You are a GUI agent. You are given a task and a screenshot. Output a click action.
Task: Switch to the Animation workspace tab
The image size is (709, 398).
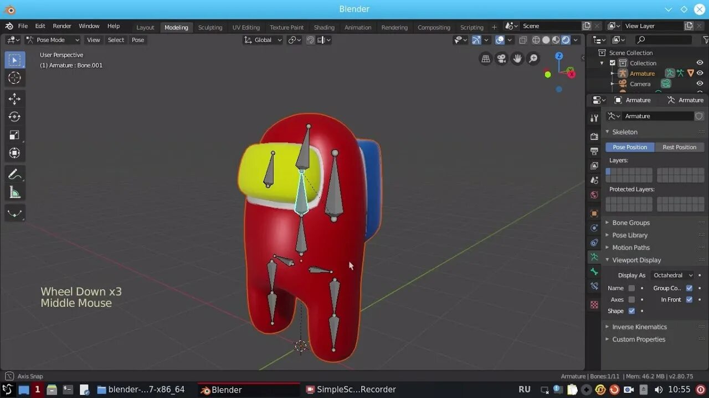[x=358, y=27]
